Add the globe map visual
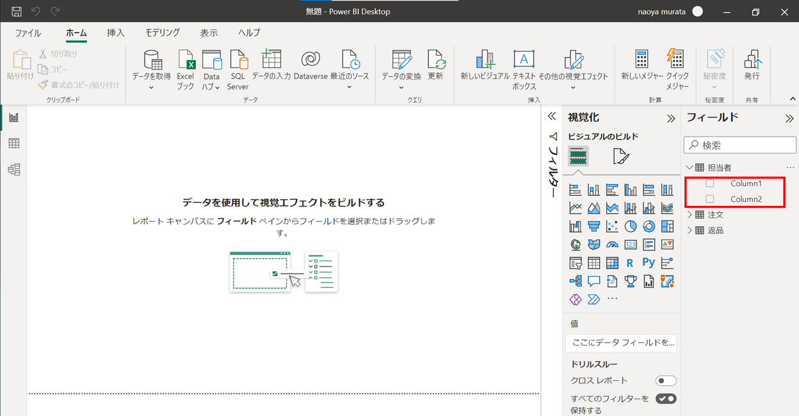Viewport: 799px width, 416px height. tap(575, 245)
